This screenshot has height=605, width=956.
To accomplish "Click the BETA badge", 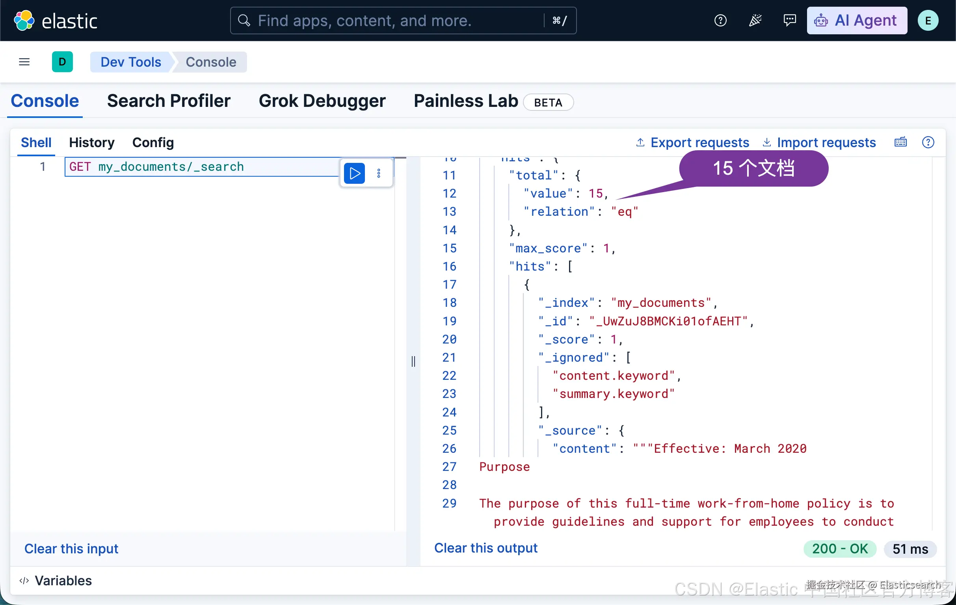I will click(x=548, y=102).
